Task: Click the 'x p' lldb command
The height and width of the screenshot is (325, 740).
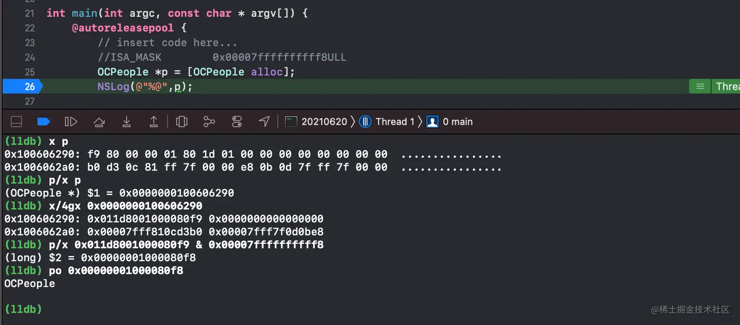Action: point(59,141)
